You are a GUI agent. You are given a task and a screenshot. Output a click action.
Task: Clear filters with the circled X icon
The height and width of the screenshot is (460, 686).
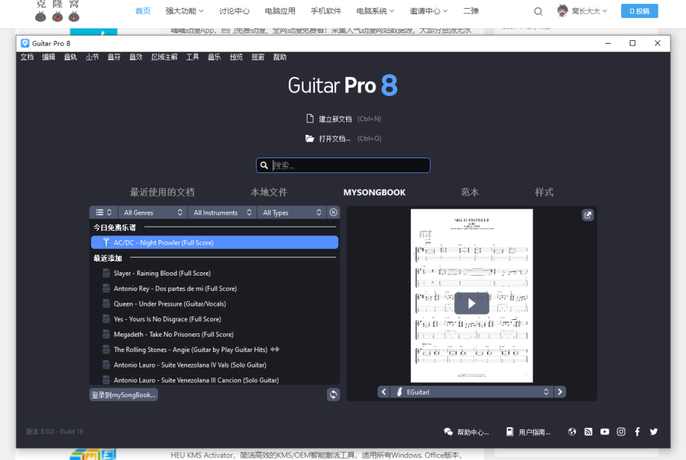point(334,213)
